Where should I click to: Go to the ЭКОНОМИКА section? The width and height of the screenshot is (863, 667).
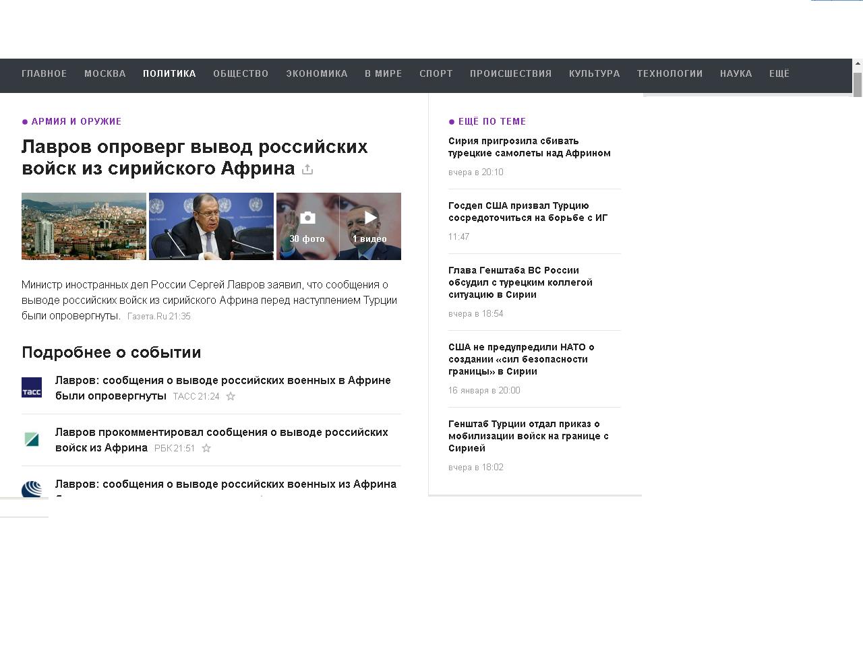(316, 73)
